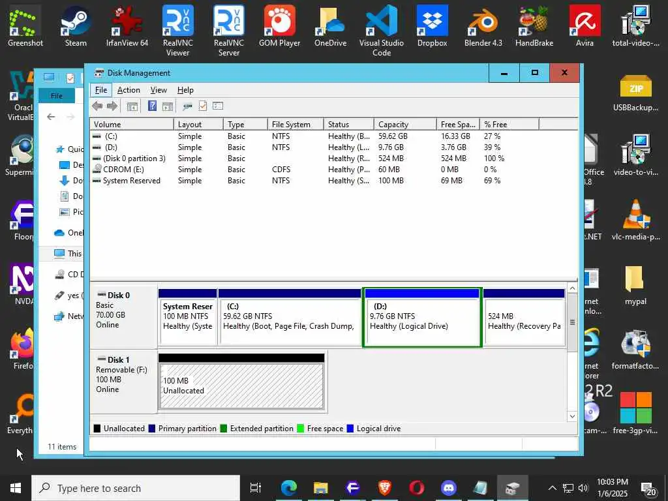
Task: Sort by the Status column header
Action: (349, 125)
